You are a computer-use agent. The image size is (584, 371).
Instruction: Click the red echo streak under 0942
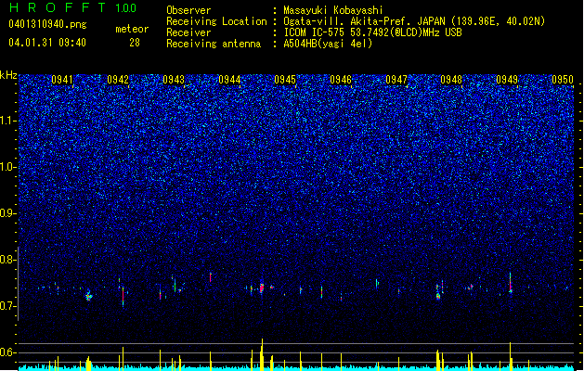[123, 296]
